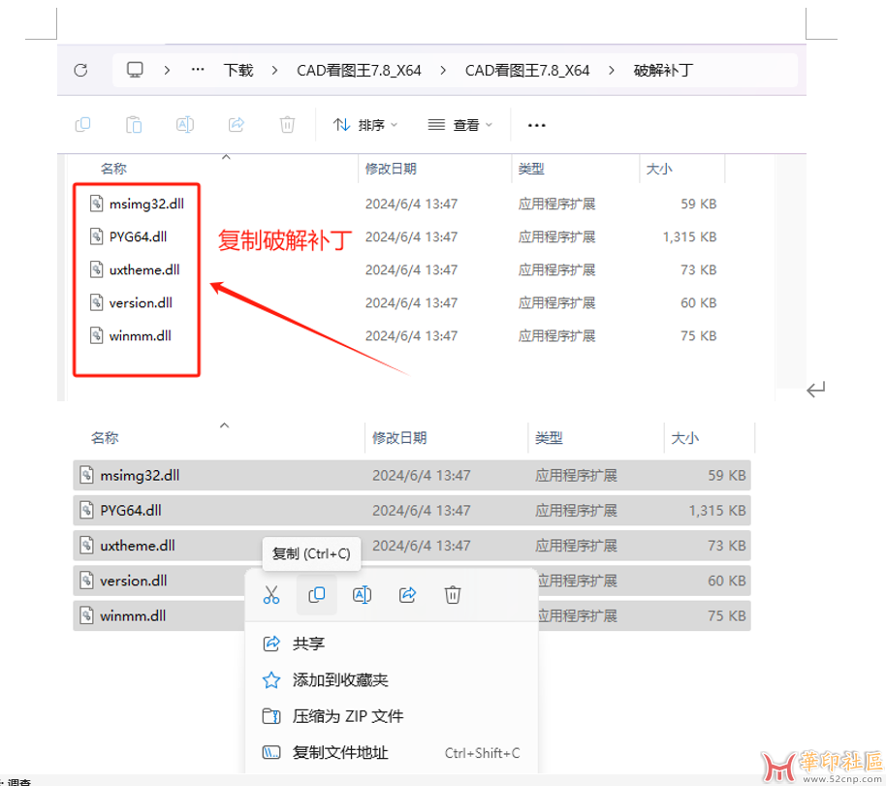This screenshot has width=886, height=786.
Task: Select PYG64.dll name in upper list
Action: pyautogui.click(x=138, y=236)
